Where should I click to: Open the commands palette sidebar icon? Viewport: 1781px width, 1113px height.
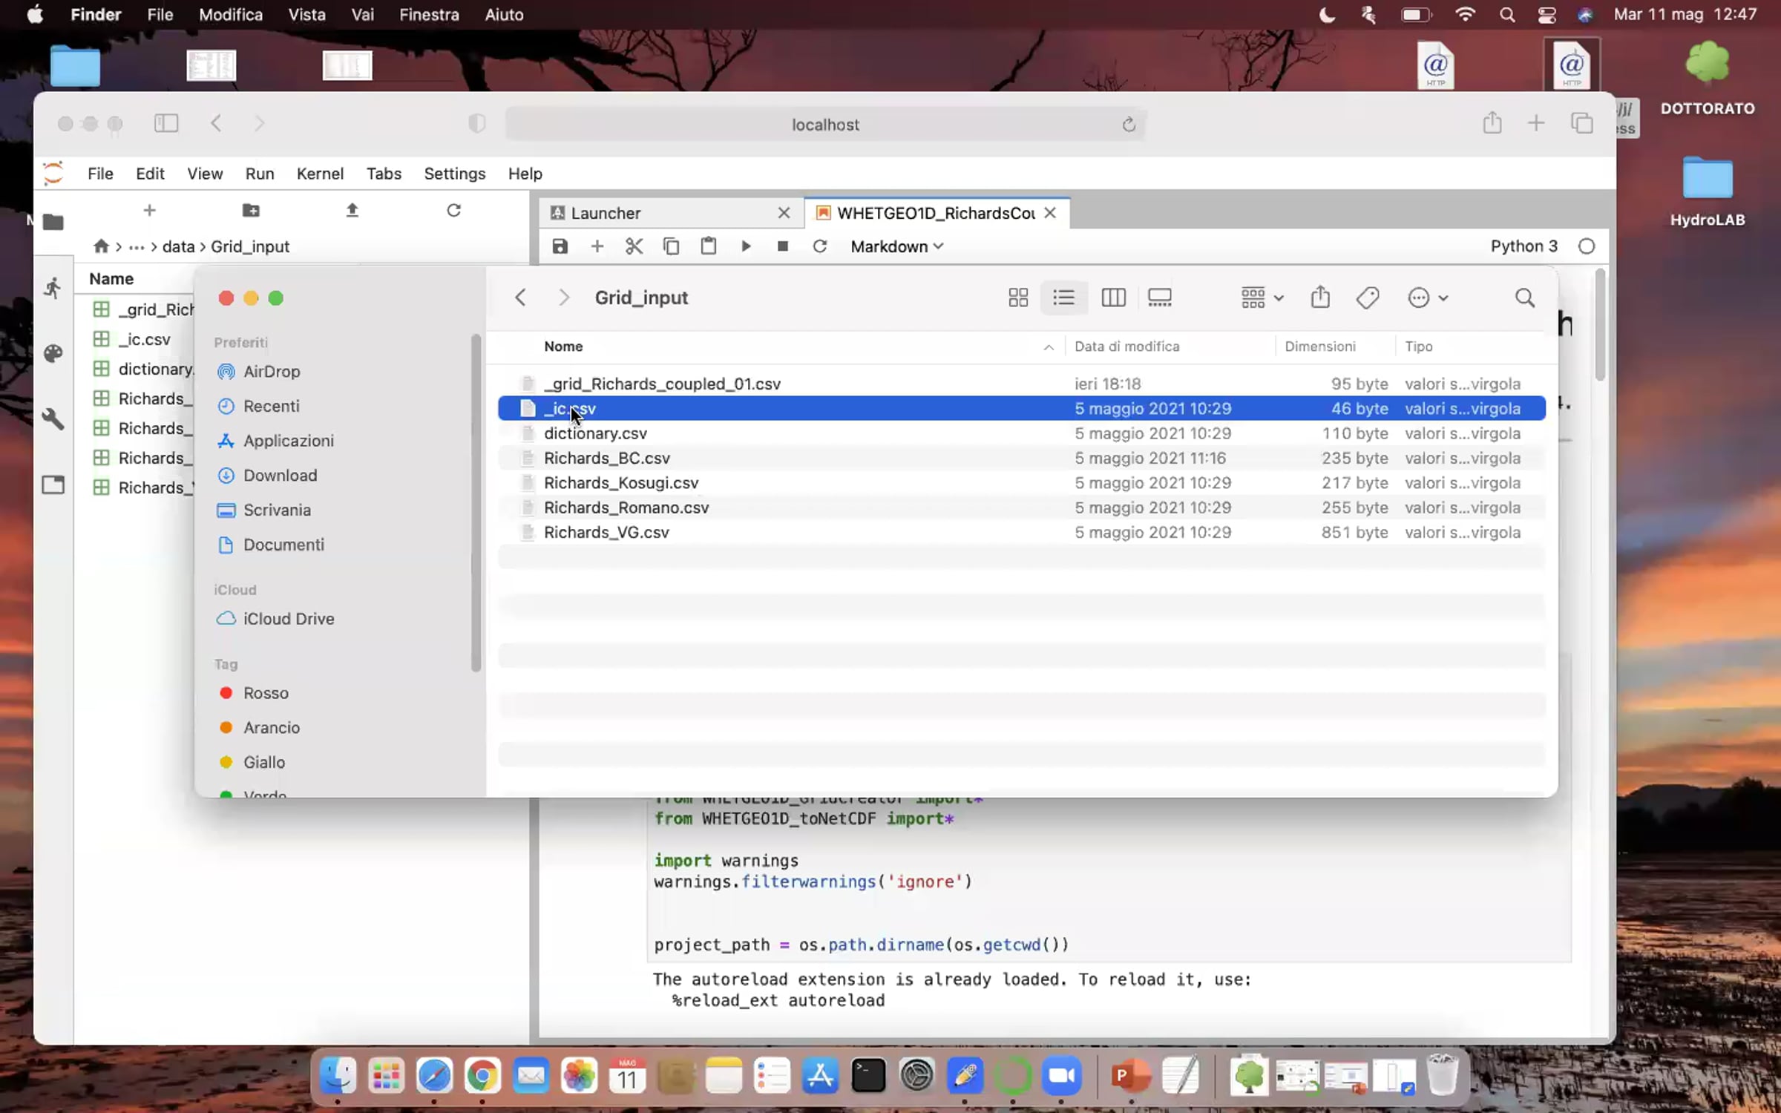click(x=53, y=353)
